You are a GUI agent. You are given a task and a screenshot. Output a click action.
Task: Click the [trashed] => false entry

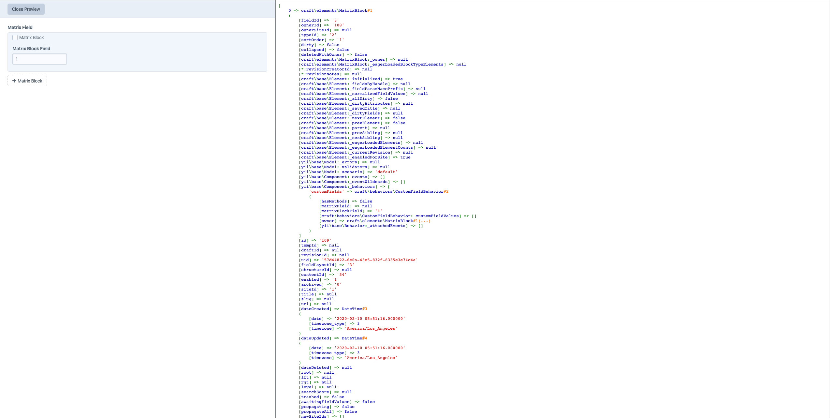[321, 397]
